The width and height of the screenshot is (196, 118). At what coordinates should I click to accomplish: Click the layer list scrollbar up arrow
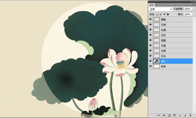click(x=194, y=19)
